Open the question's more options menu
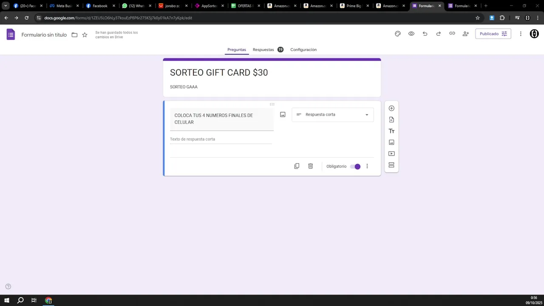 (x=367, y=166)
